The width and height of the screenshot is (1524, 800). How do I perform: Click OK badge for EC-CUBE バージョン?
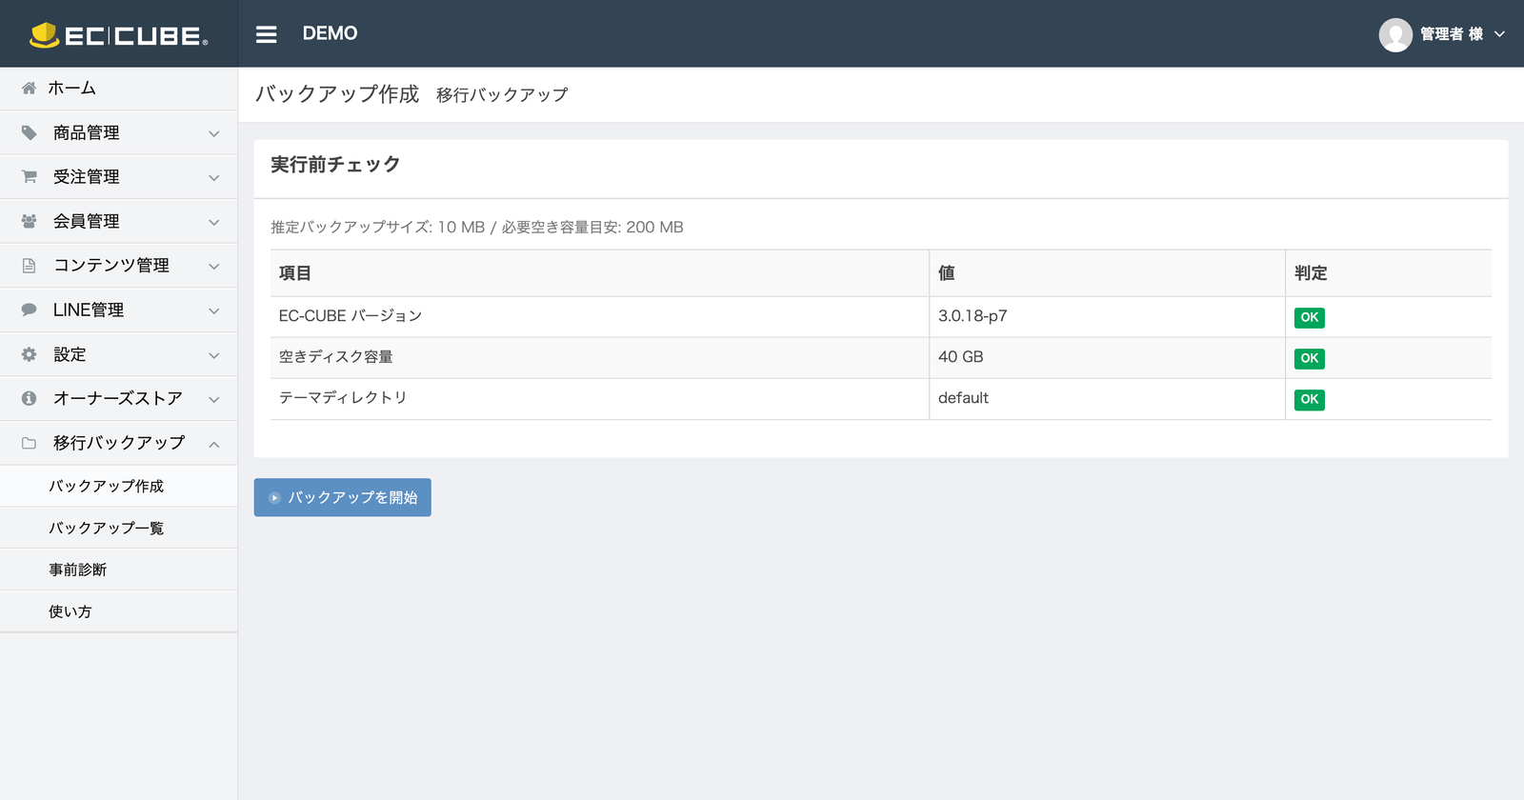[1310, 317]
